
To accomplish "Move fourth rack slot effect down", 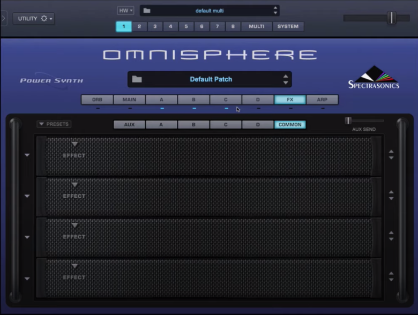I will coord(391,280).
